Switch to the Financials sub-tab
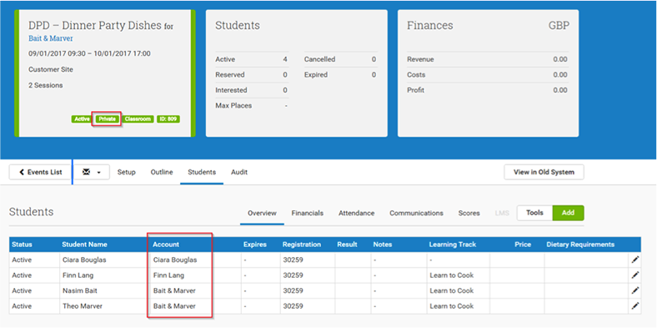The height and width of the screenshot is (328, 657). click(x=308, y=213)
